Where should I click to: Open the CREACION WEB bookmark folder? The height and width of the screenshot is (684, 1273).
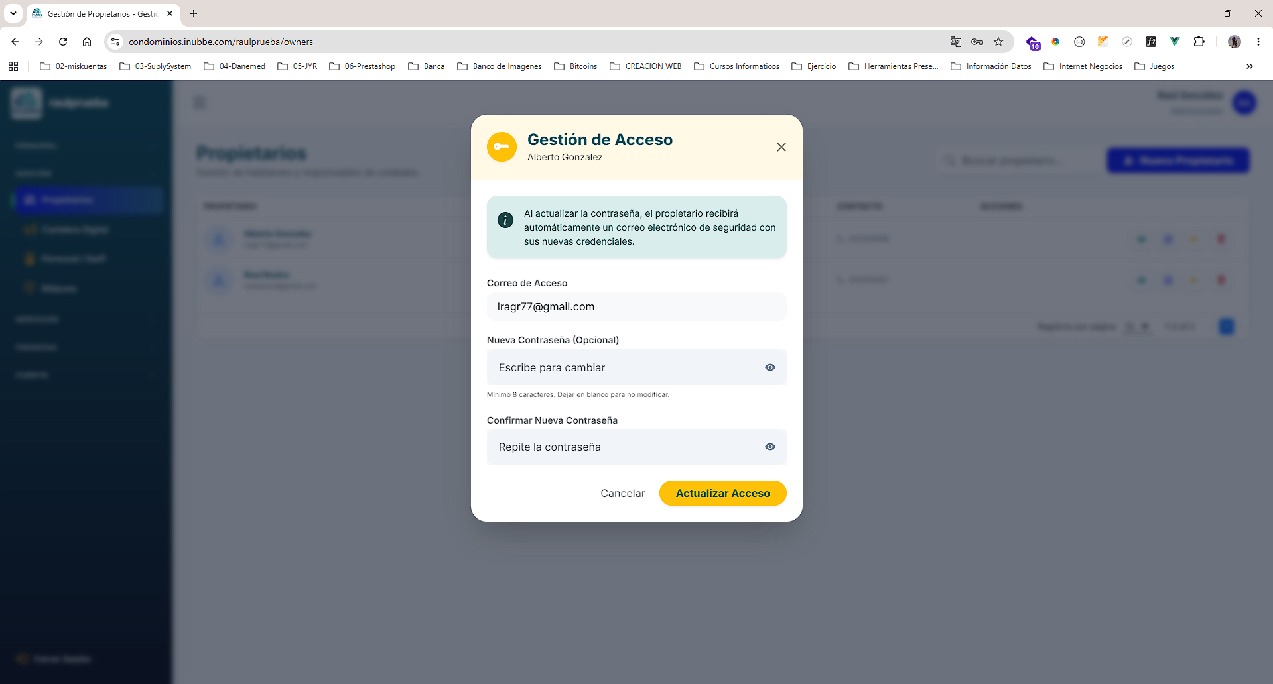(x=645, y=66)
